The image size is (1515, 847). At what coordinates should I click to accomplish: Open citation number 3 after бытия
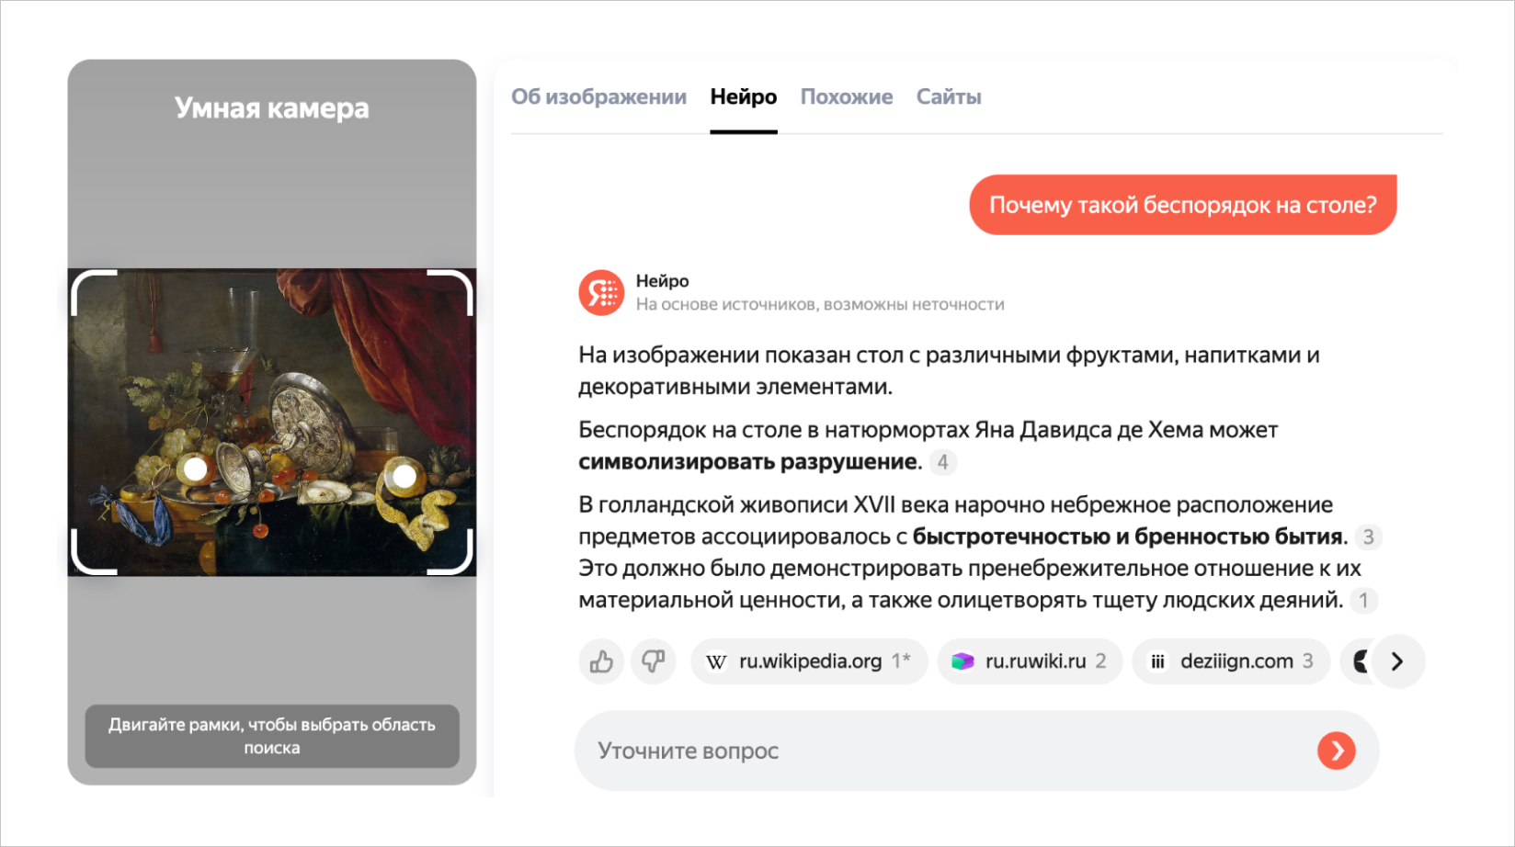coord(1368,536)
